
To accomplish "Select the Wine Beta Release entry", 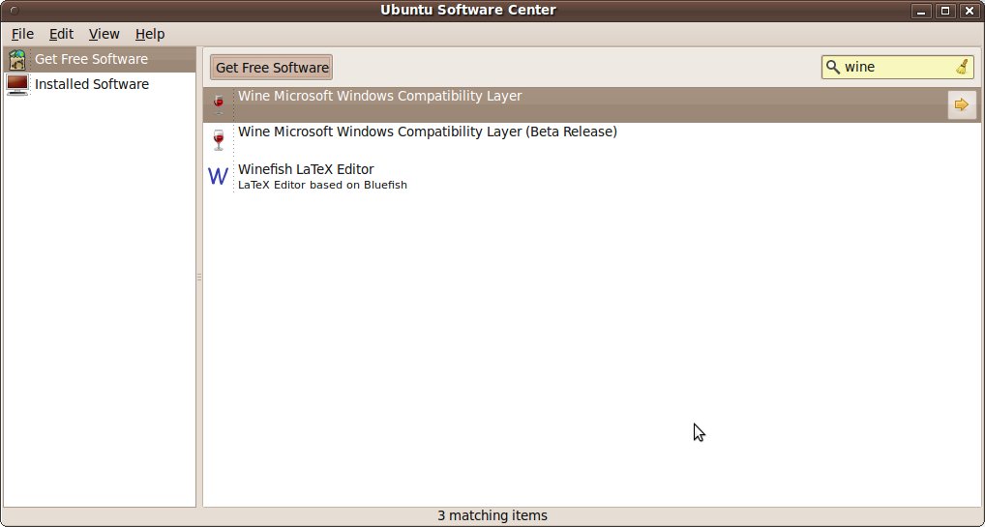I will [x=591, y=139].
